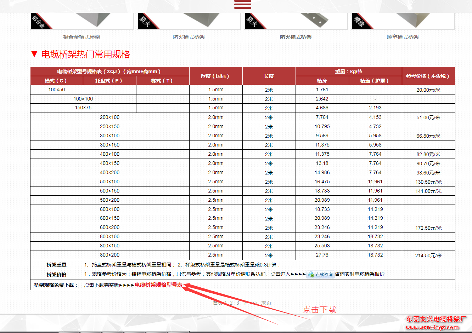This screenshot has width=472, height=333.
Task: Open the hamburger navigation menu
Action: [242, 4]
